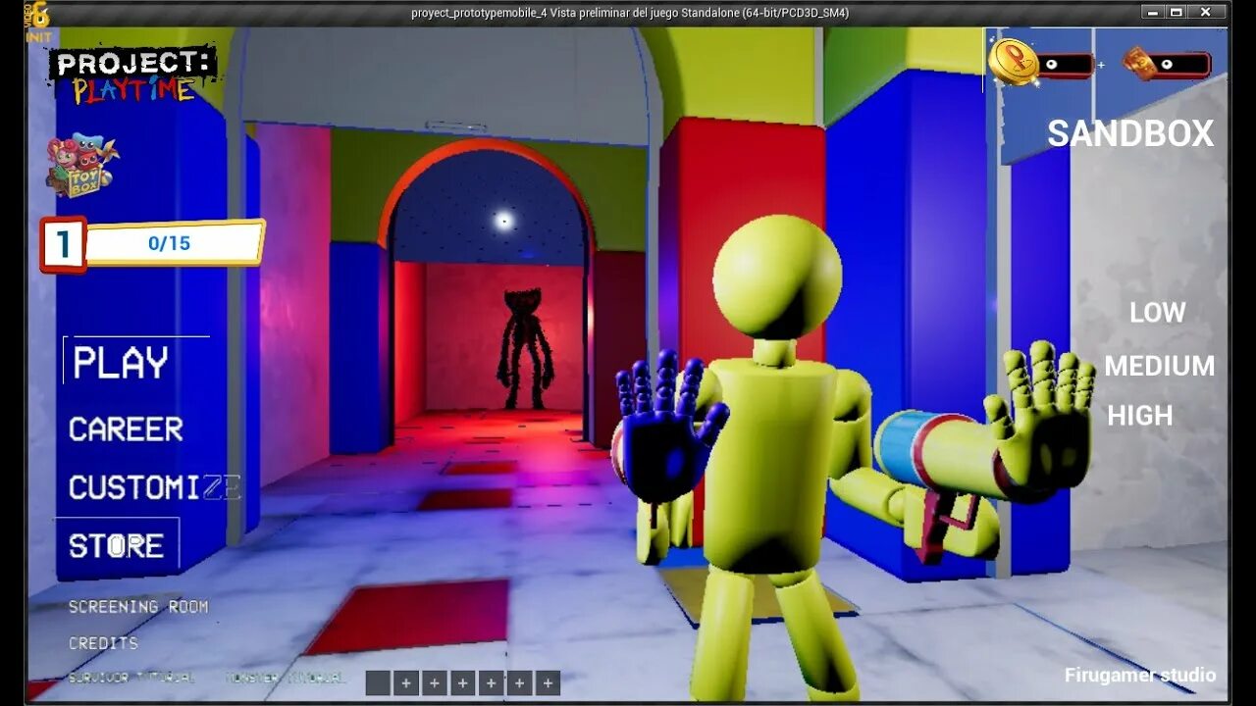The image size is (1256, 706).
Task: Click the coin balance counter
Action: (1066, 65)
